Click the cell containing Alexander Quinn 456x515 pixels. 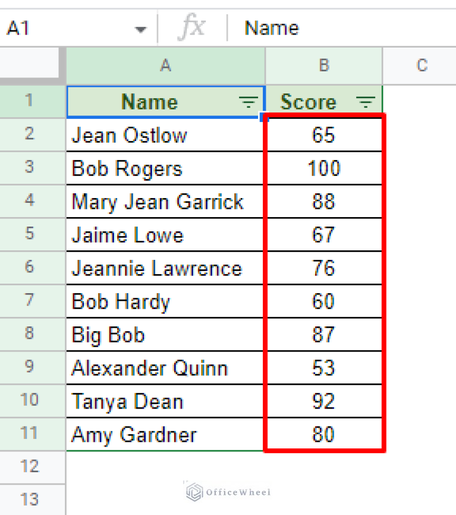tap(165, 368)
